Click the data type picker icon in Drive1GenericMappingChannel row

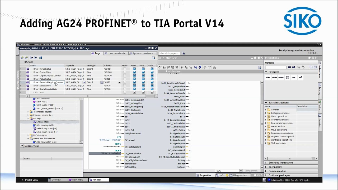click(102, 82)
